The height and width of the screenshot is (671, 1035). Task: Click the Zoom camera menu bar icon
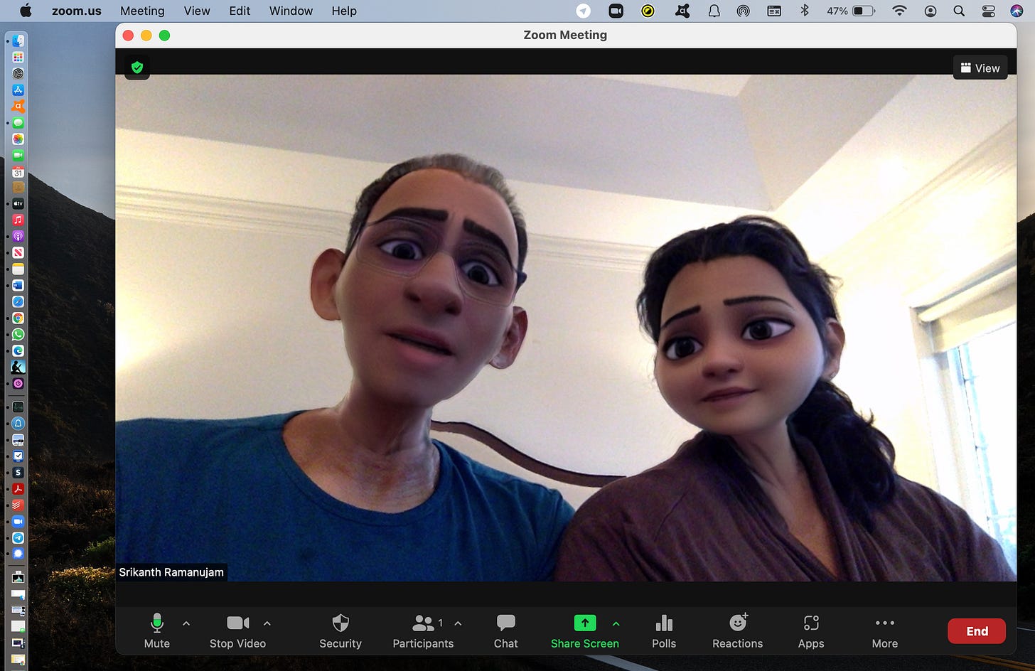(x=616, y=11)
